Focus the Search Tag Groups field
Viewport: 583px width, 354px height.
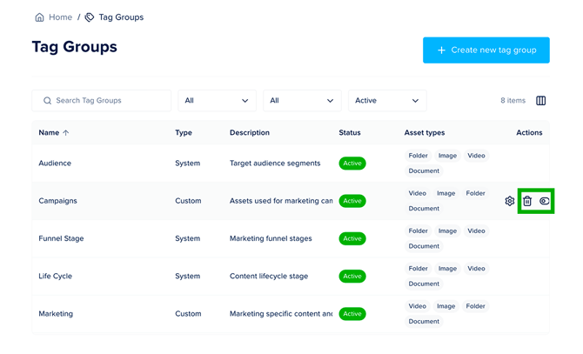[x=102, y=101]
